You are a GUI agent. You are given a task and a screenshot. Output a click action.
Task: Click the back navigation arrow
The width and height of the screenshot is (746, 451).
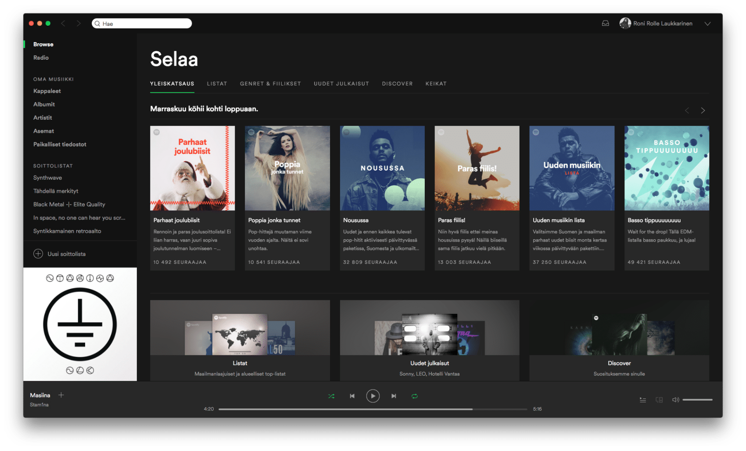pyautogui.click(x=63, y=23)
